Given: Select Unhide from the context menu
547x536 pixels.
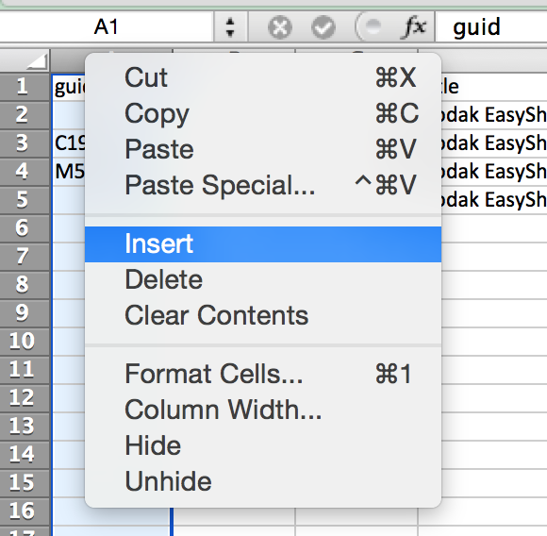Looking at the screenshot, I should (x=263, y=481).
